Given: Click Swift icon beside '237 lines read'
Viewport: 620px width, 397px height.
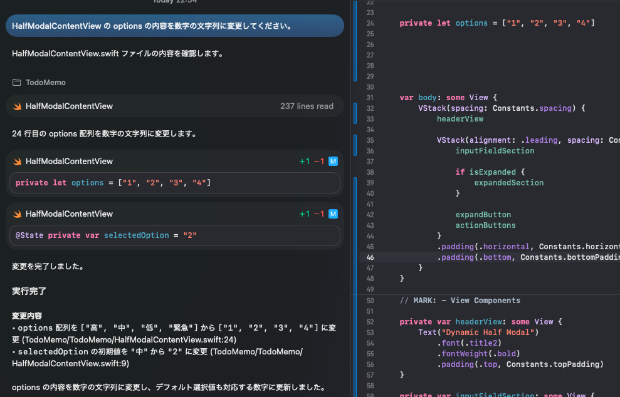Looking at the screenshot, I should pyautogui.click(x=17, y=106).
